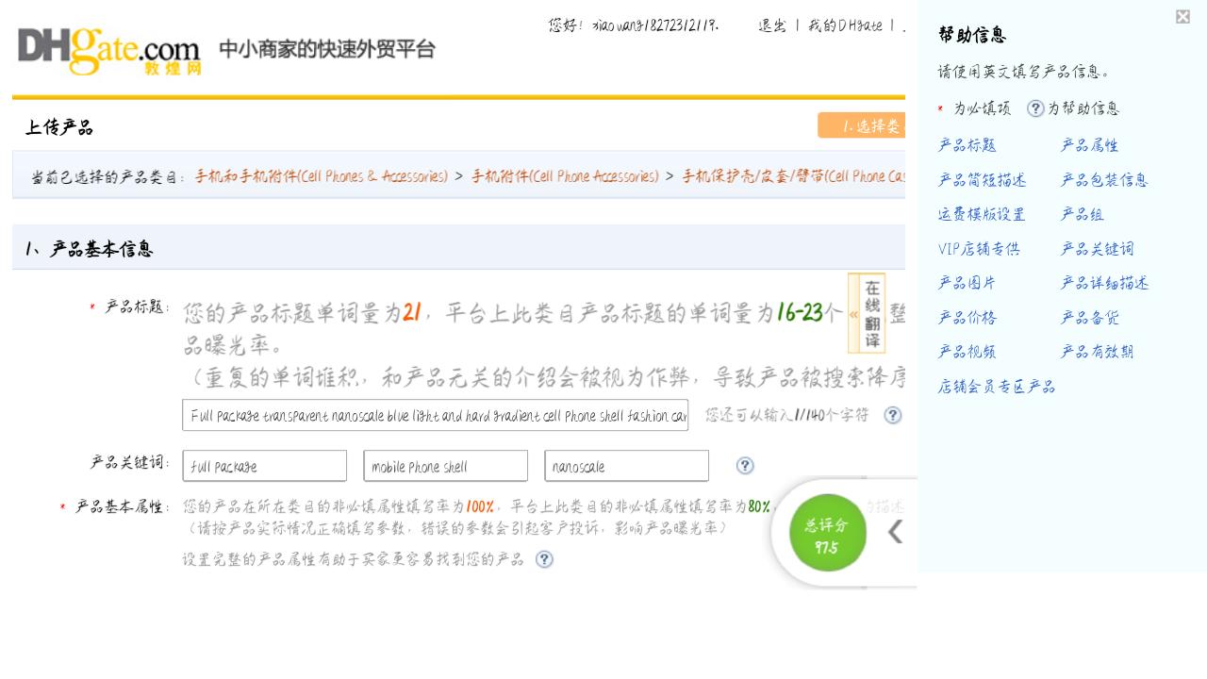Click question mark icon beside product keywords
This screenshot has height=679, width=1207.
(x=744, y=465)
